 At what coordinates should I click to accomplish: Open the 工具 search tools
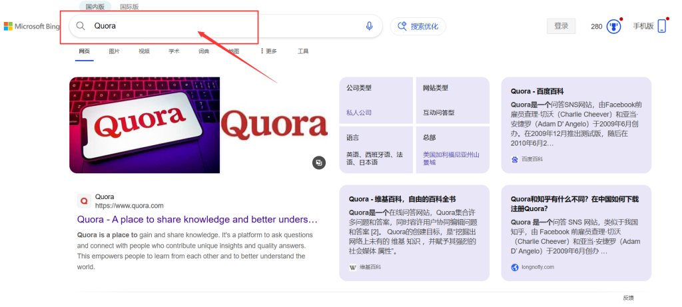(303, 51)
